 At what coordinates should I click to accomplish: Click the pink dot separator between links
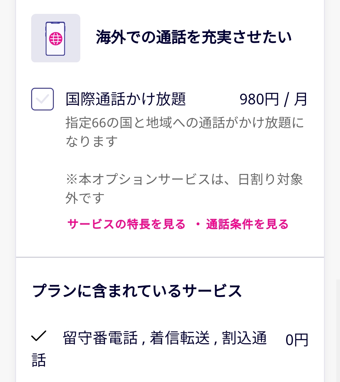(198, 224)
